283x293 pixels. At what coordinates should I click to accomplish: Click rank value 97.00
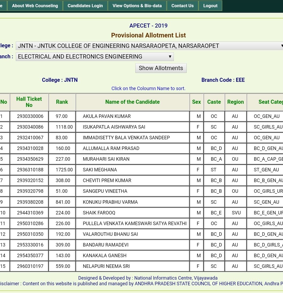pyautogui.click(x=62, y=116)
